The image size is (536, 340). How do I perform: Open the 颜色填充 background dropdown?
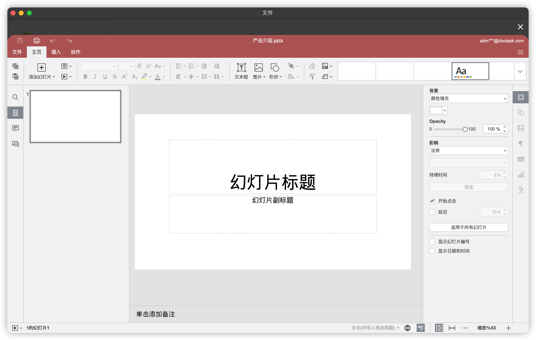coord(468,98)
